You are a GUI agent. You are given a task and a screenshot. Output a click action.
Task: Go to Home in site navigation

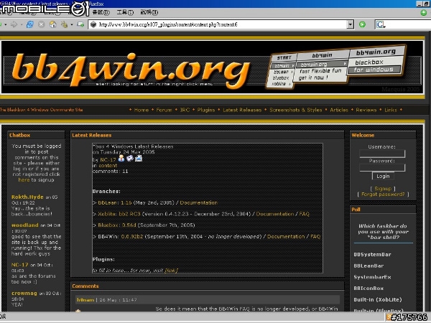click(x=142, y=110)
